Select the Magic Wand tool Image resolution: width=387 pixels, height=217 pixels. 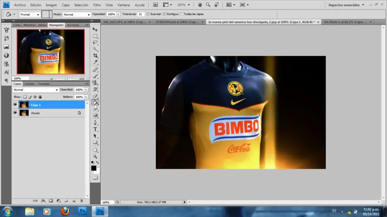[x=95, y=49]
